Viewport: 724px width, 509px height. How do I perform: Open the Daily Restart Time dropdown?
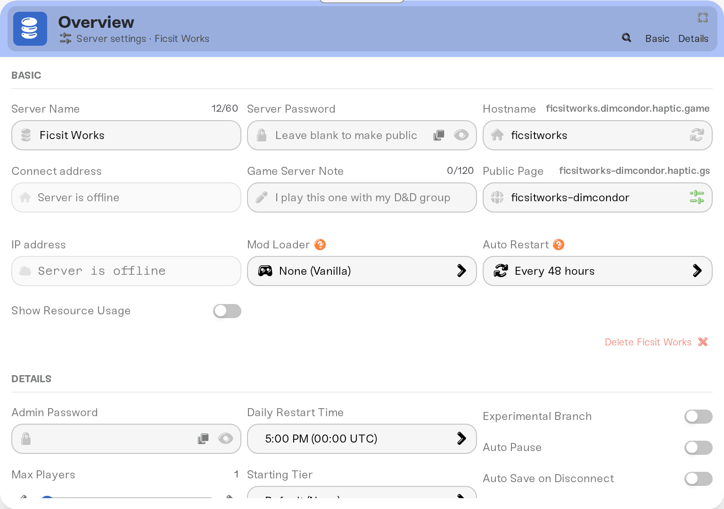point(362,439)
